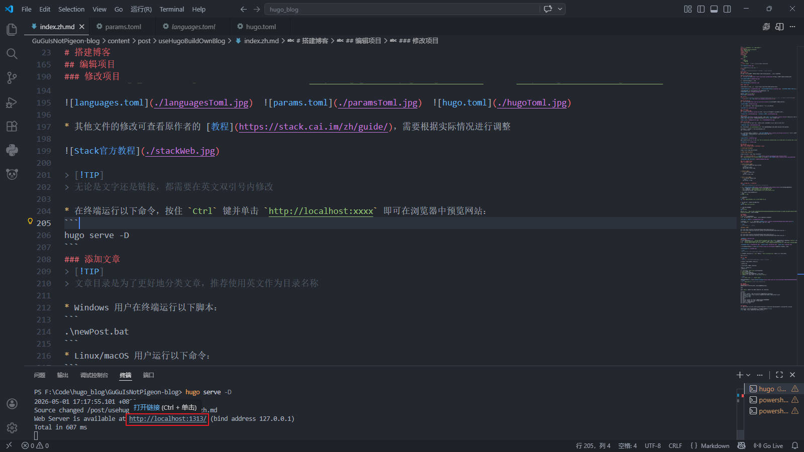Open the Selection menu
Viewport: 804px width, 452px height.
click(x=71, y=9)
